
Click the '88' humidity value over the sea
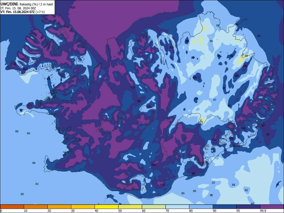point(233,185)
